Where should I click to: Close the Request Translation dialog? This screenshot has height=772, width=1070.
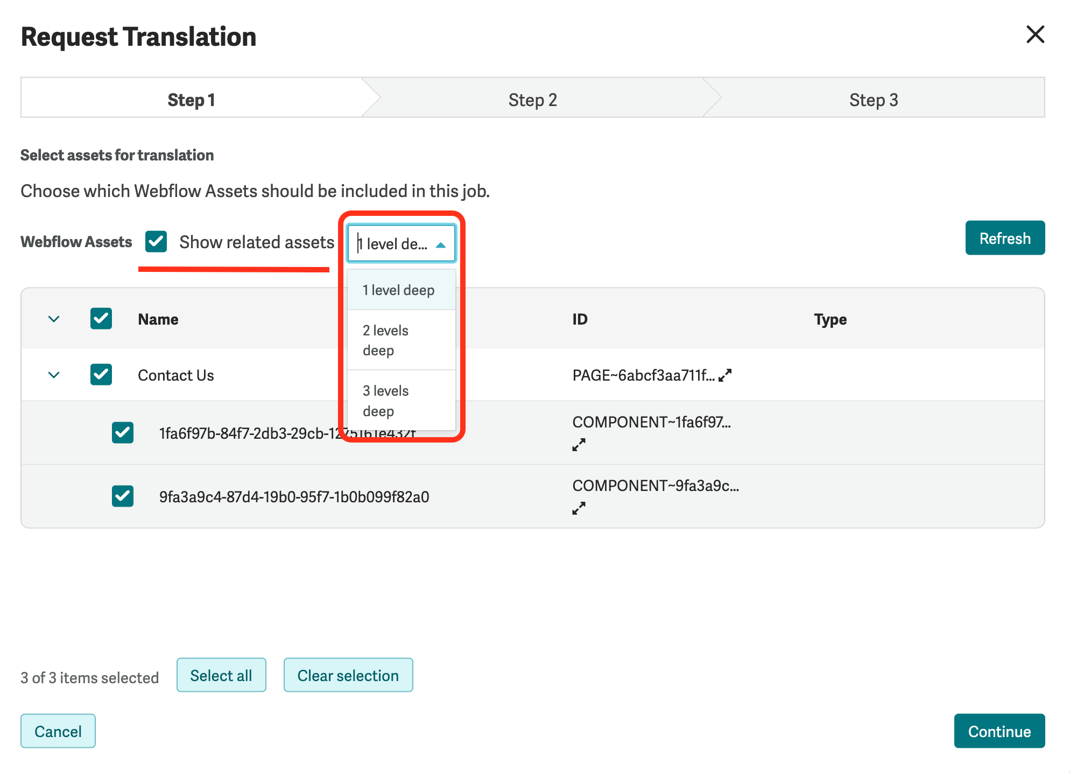pos(1034,35)
